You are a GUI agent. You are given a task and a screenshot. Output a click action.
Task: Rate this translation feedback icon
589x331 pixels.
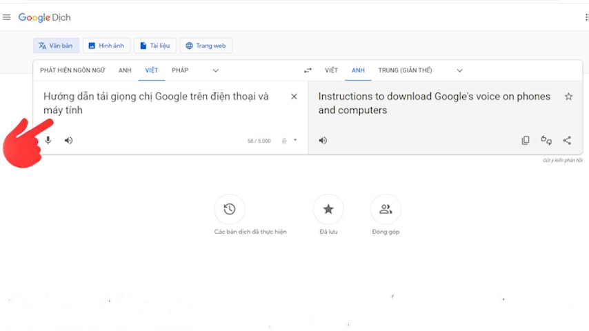(x=546, y=140)
